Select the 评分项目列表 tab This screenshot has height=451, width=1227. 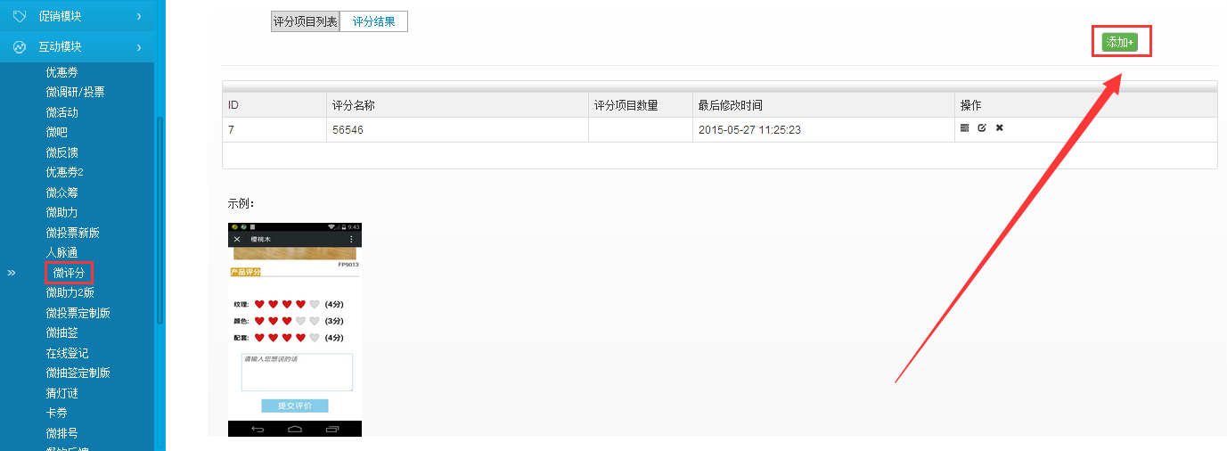coord(305,21)
